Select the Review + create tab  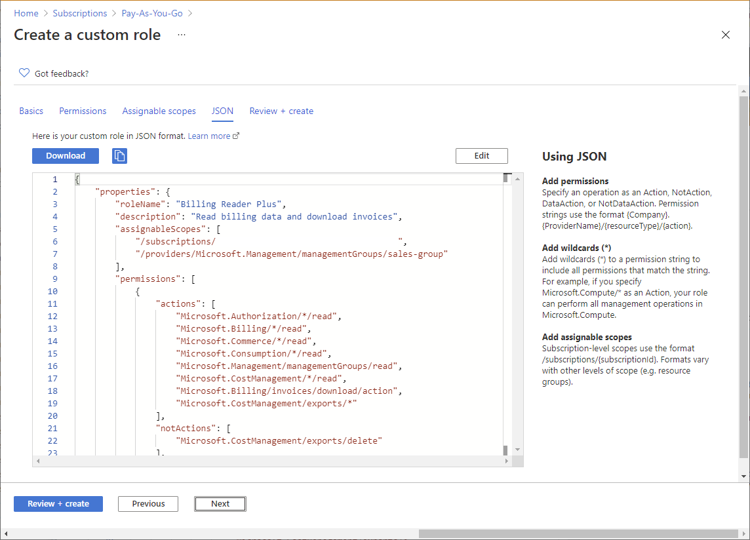(x=281, y=111)
